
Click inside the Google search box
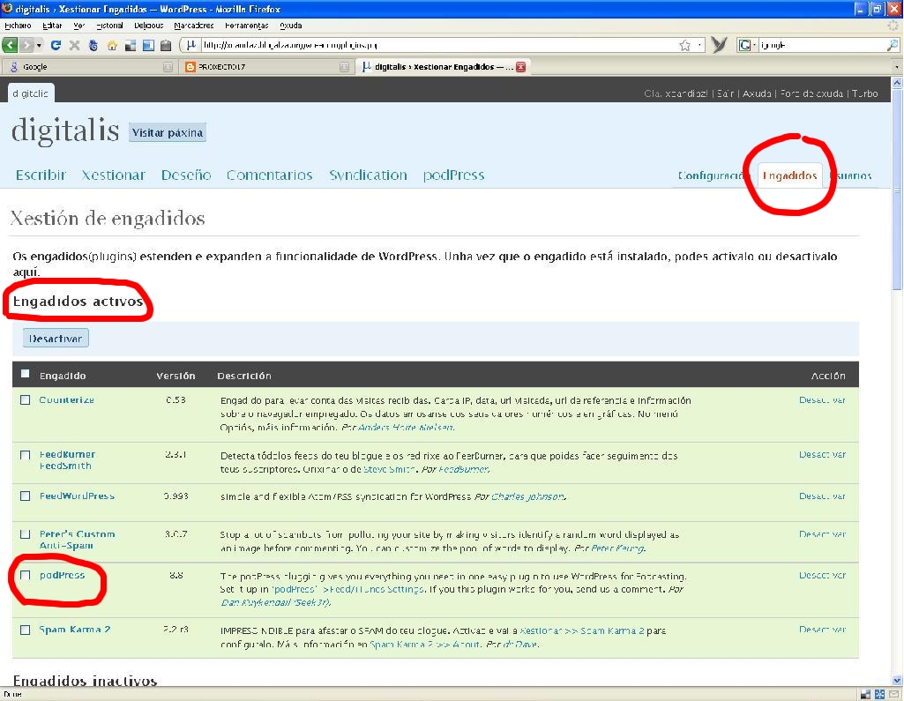[822, 45]
